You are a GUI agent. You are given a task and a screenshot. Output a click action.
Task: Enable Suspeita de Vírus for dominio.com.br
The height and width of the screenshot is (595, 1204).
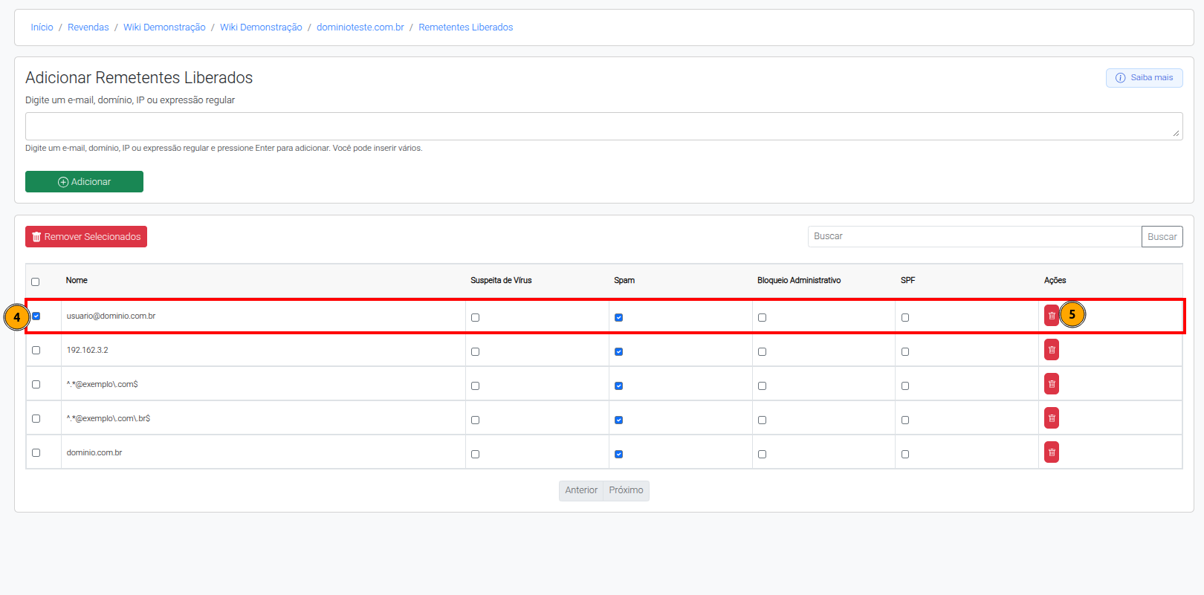click(475, 454)
